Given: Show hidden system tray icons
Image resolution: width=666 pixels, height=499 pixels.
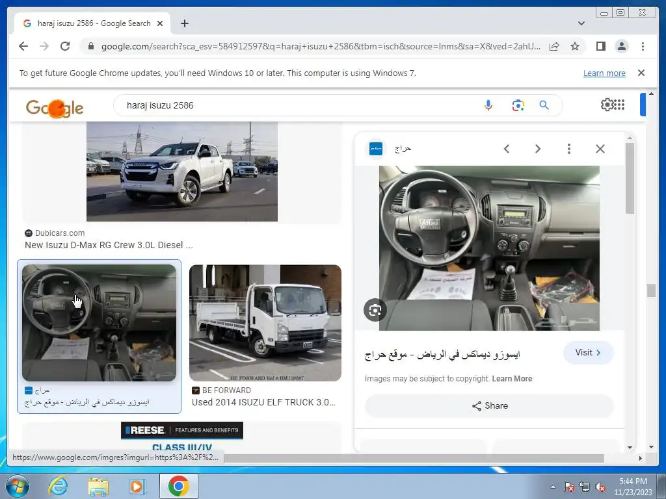Looking at the screenshot, I should [553, 487].
